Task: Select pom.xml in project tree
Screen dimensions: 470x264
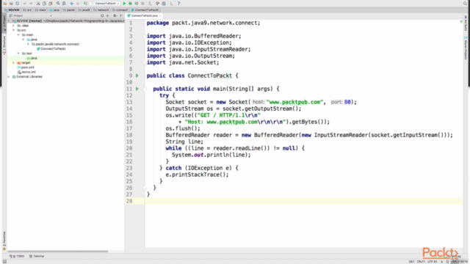Action: point(26,67)
